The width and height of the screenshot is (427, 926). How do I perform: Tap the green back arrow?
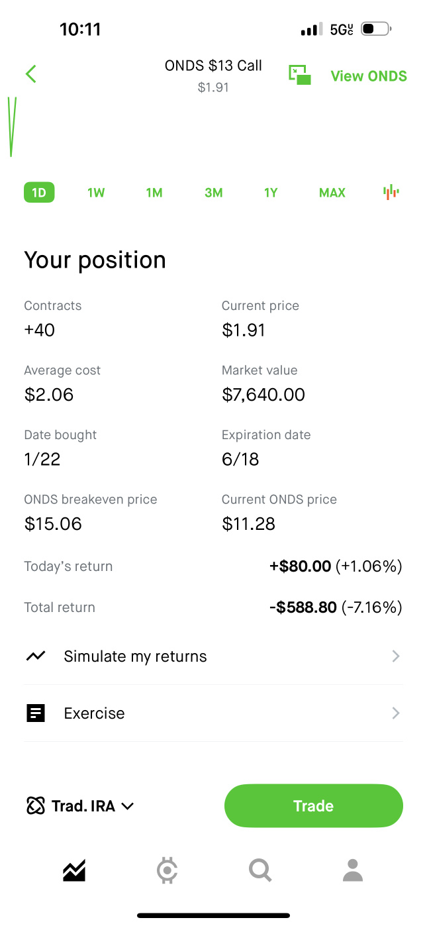pos(30,74)
